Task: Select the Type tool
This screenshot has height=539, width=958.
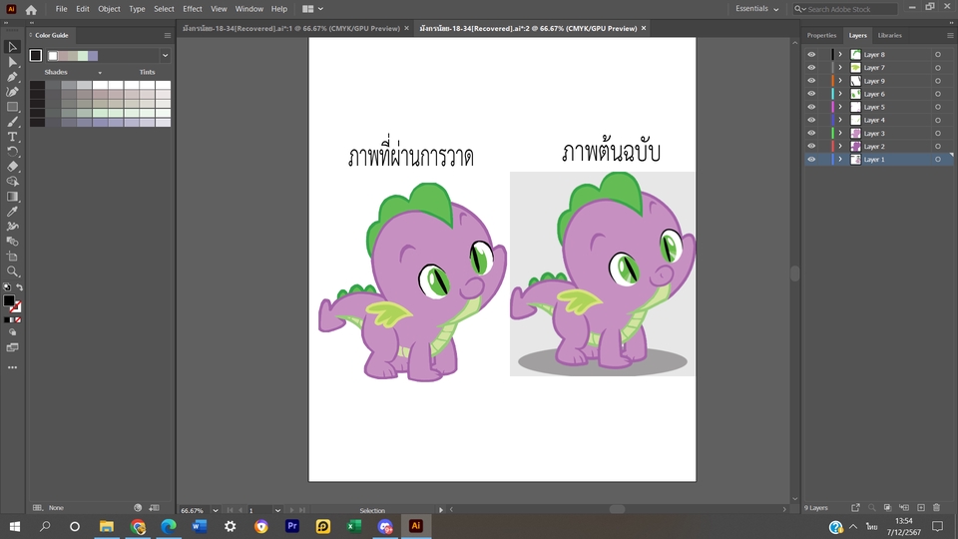Action: coord(12,137)
